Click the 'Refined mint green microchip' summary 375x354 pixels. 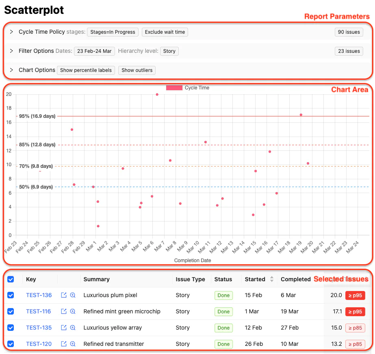[122, 311]
